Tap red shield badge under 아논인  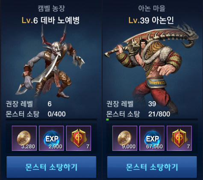179,138
